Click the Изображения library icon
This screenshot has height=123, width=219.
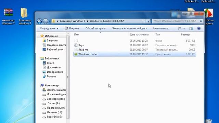[x=44, y=72]
